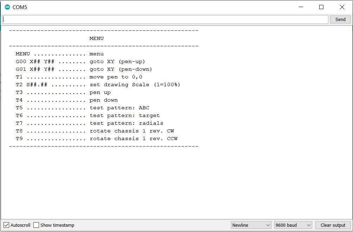The height and width of the screenshot is (232, 353).
Task: Minimize the Serial Monitor window
Action: click(301, 7)
